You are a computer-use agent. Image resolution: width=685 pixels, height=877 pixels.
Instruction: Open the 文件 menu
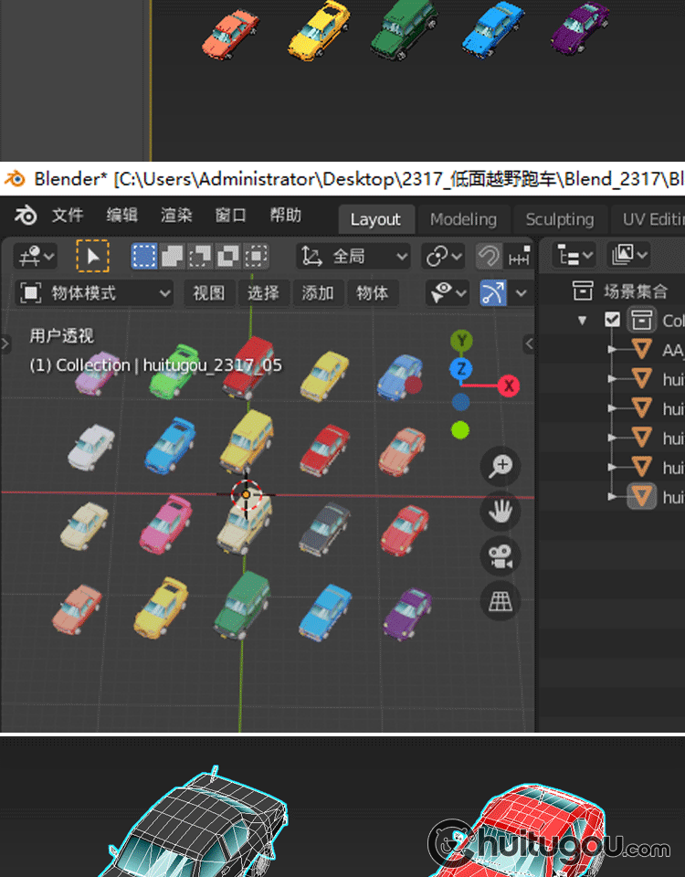click(68, 216)
